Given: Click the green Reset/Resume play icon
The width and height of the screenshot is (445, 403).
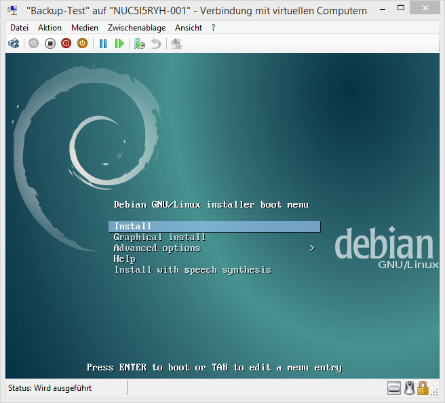Looking at the screenshot, I should 119,43.
